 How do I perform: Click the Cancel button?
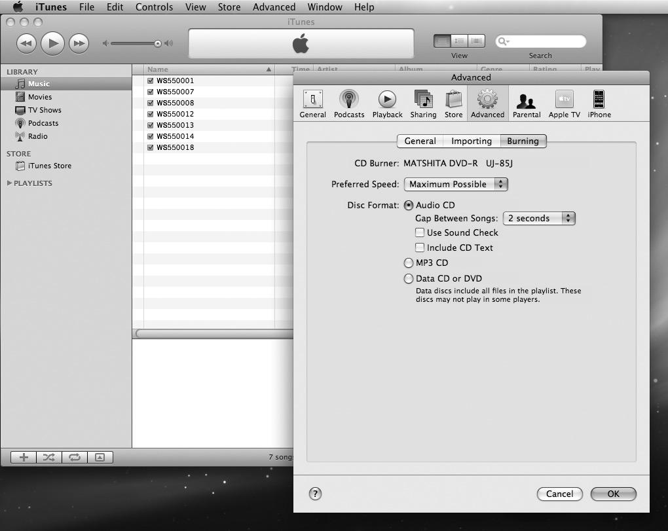560,494
